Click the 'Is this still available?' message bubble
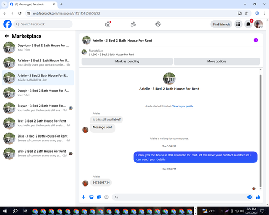269x215 pixels. pos(107,119)
